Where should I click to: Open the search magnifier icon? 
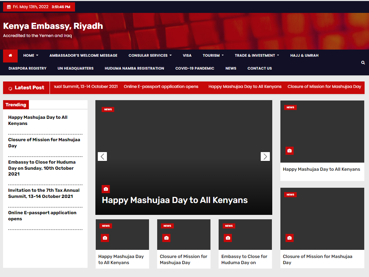coord(363,62)
